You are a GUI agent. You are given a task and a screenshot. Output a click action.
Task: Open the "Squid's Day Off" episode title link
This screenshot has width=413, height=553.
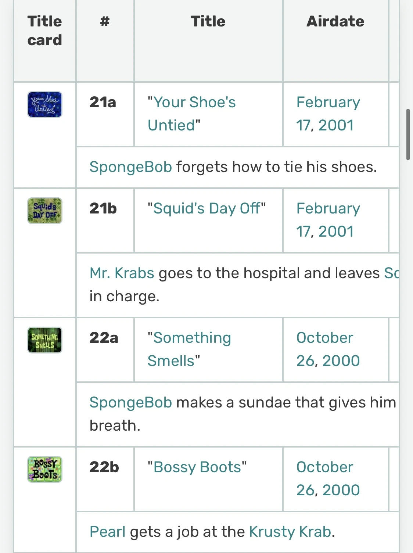point(206,208)
